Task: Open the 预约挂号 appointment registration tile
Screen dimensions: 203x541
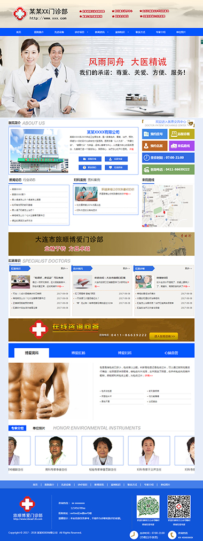Action: [154, 134]
